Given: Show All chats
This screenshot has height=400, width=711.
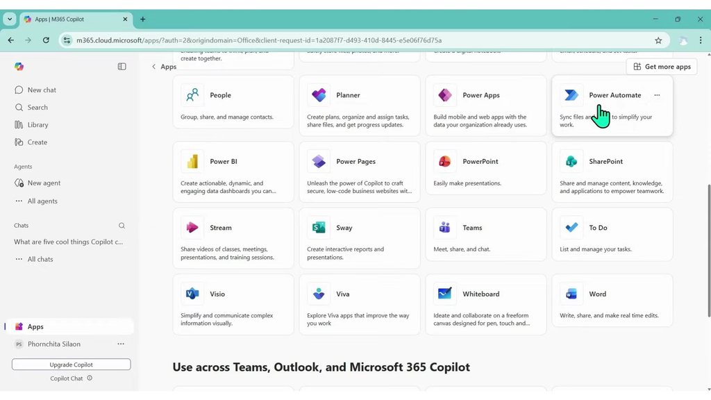Looking at the screenshot, I should point(40,260).
